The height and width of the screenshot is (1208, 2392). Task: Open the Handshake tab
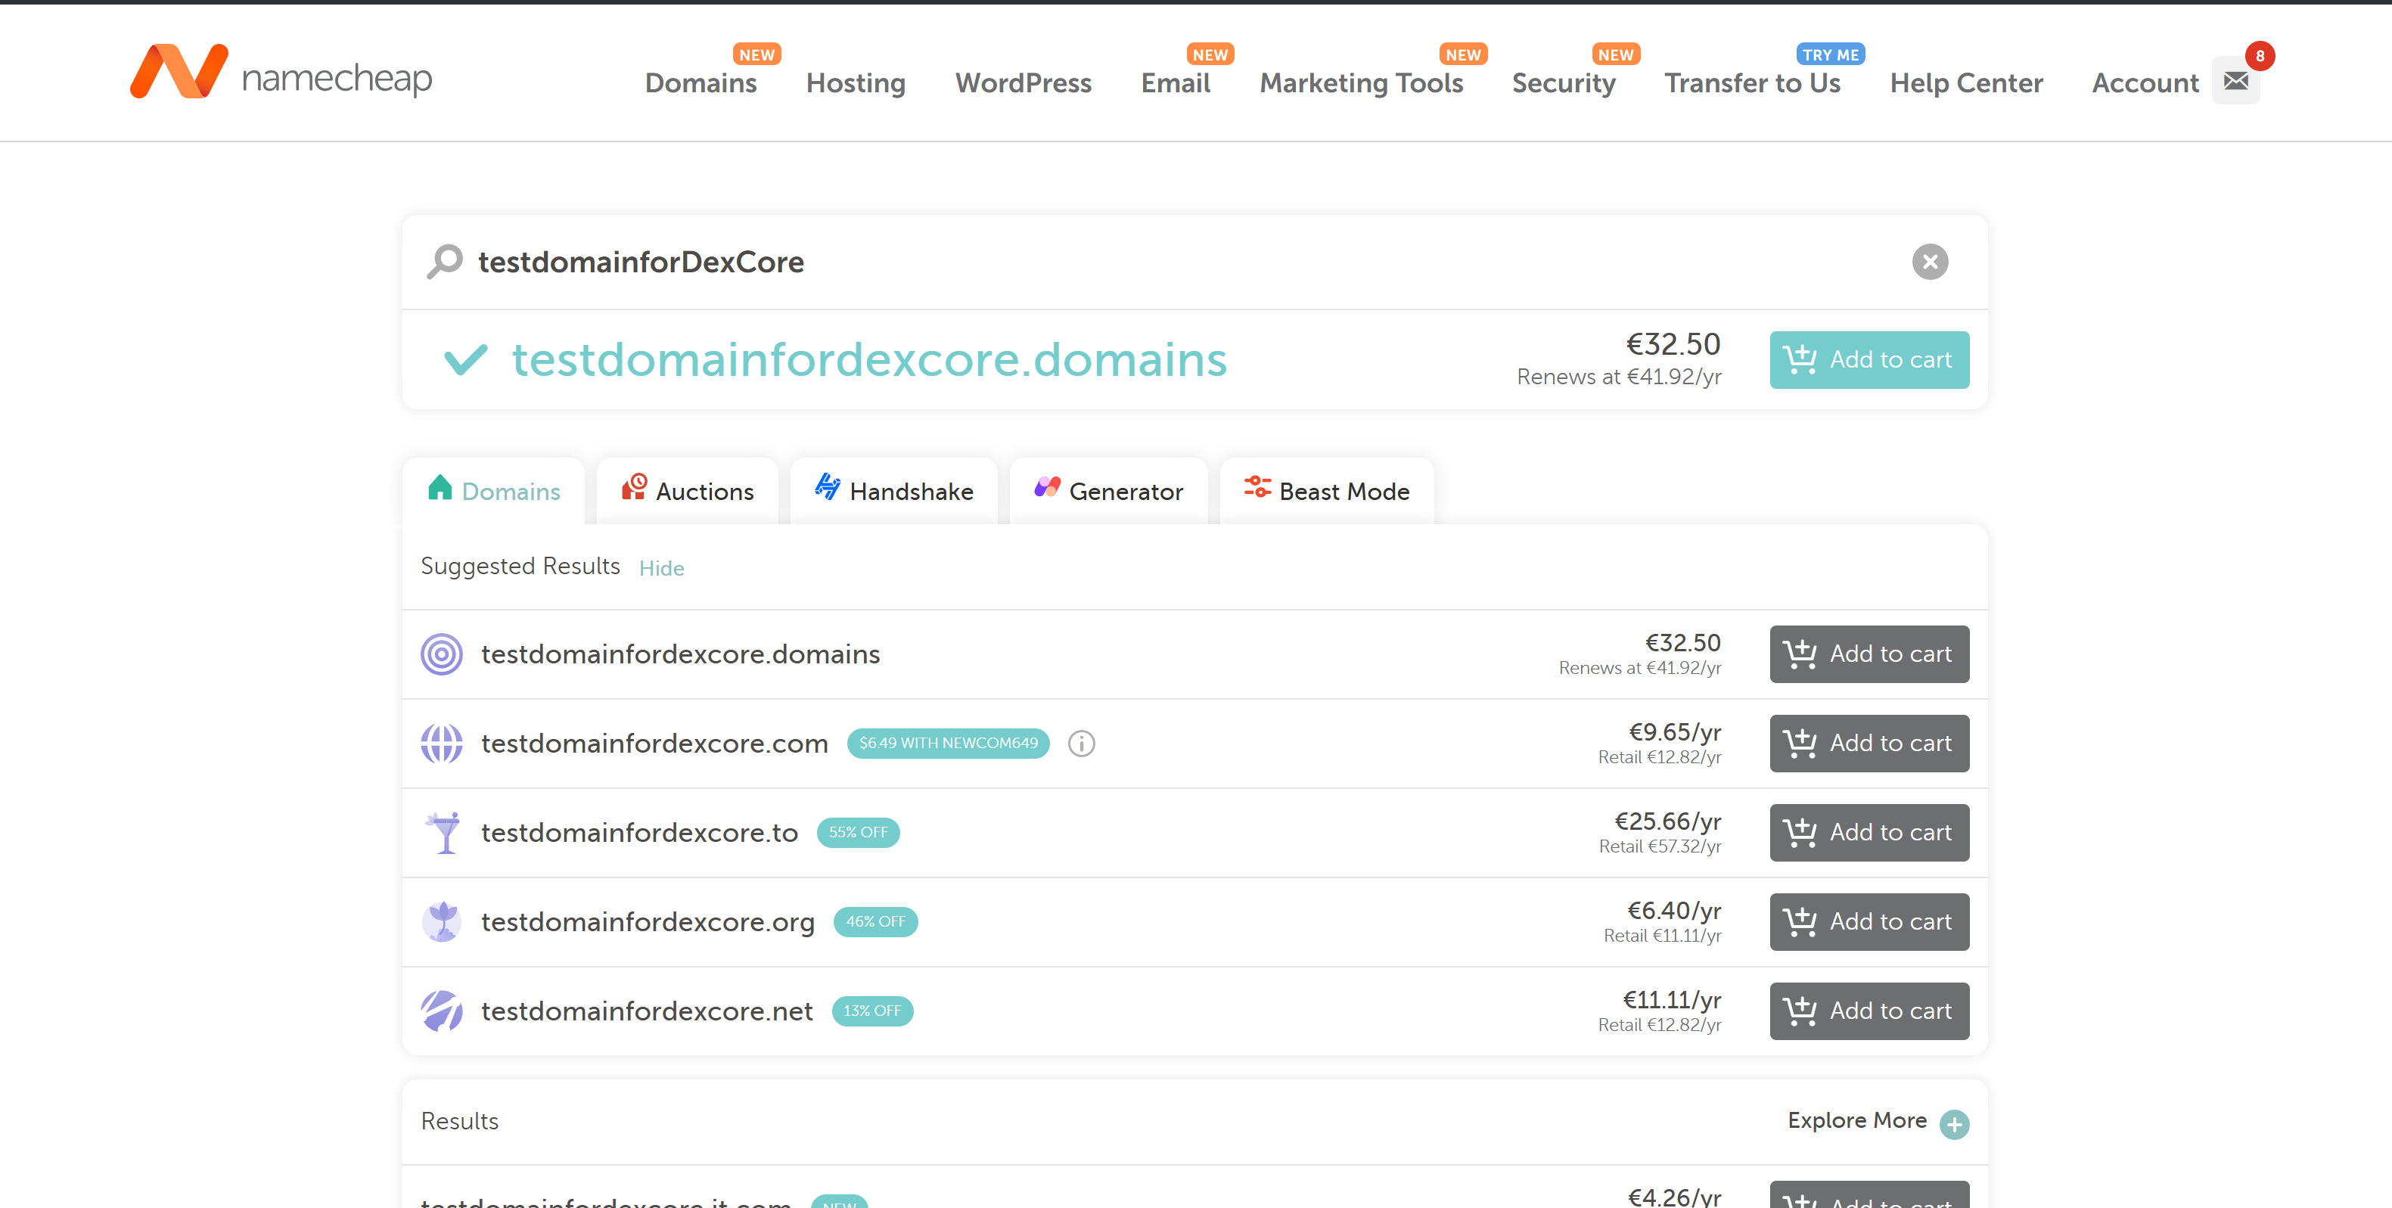[893, 491]
